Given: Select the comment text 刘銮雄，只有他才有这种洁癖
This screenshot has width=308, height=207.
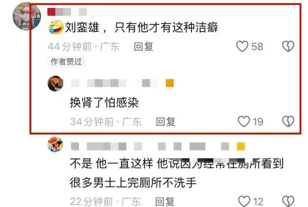Looking at the screenshot, I should (x=141, y=27).
